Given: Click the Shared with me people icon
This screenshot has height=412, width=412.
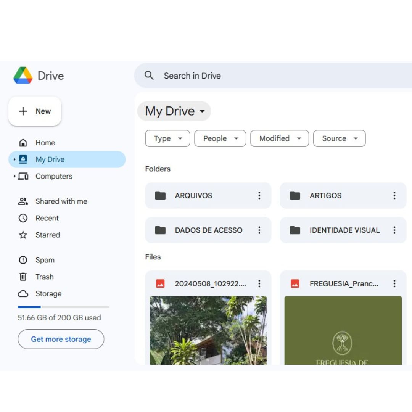Looking at the screenshot, I should tap(23, 201).
